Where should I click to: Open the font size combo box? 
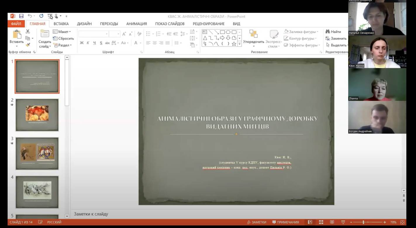115,34
